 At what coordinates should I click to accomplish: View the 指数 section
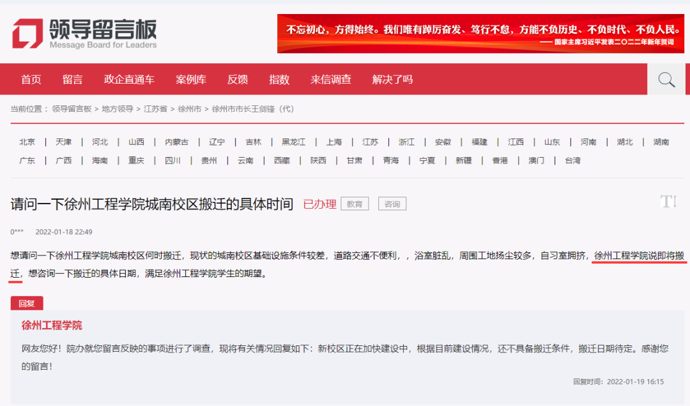pyautogui.click(x=279, y=79)
